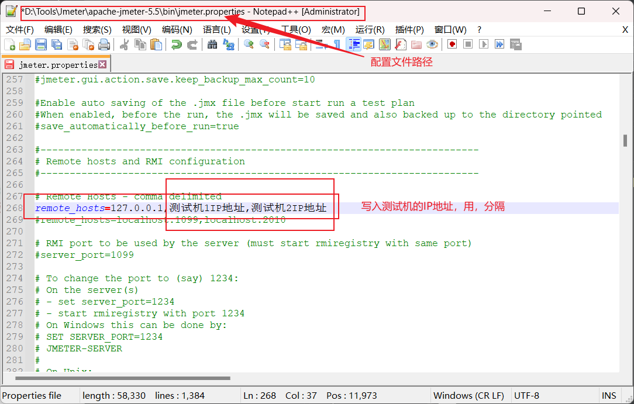Click the '#server_port=1099' line
The image size is (634, 404).
click(84, 255)
